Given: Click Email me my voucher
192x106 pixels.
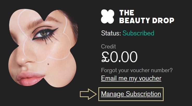Looking at the screenshot, I should tap(131, 78).
